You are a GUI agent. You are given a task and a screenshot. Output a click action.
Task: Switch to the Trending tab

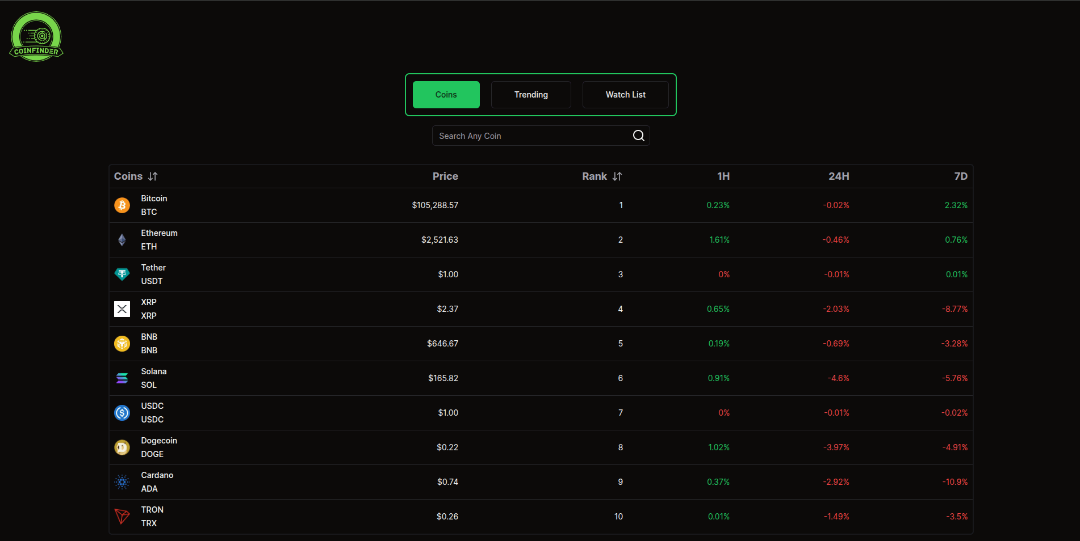click(x=531, y=95)
